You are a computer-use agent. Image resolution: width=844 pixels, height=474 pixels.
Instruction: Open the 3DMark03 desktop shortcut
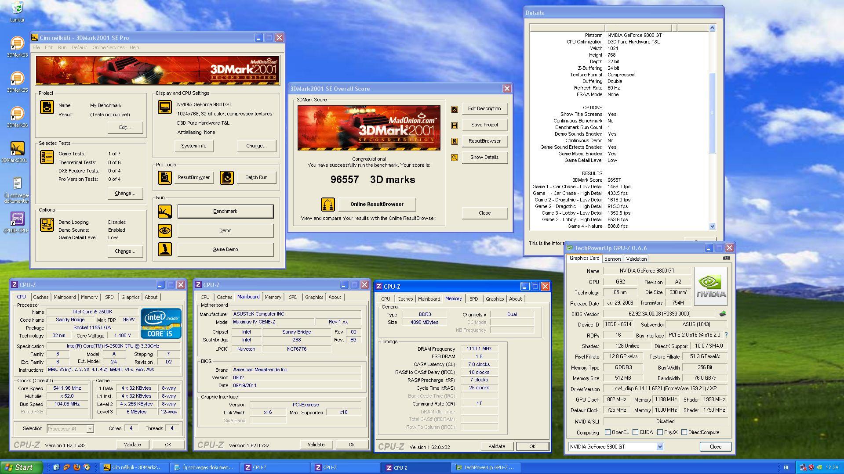click(x=17, y=47)
